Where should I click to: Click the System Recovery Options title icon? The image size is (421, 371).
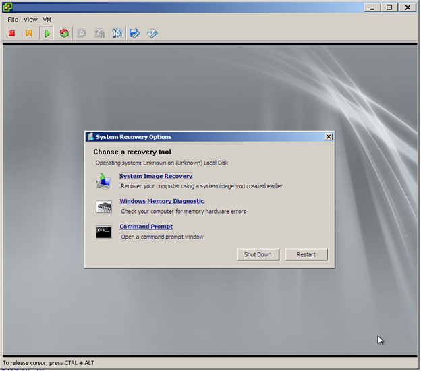90,137
